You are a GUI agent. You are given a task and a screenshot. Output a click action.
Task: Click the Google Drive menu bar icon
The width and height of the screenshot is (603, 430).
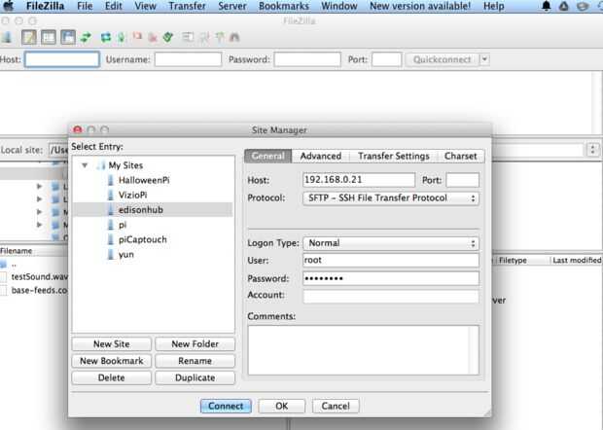[564, 6]
